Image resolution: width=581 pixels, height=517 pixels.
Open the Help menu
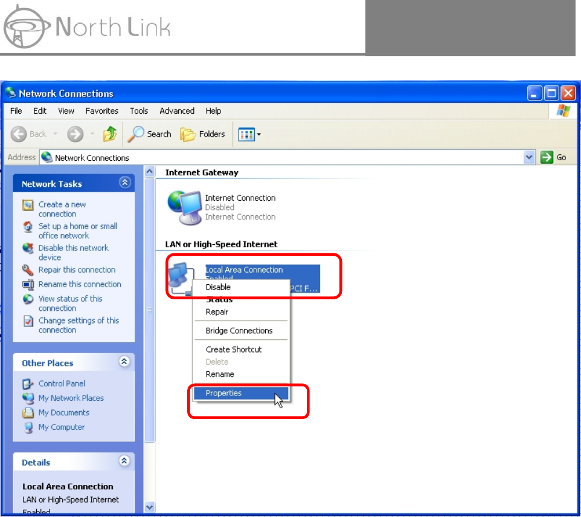coord(213,111)
